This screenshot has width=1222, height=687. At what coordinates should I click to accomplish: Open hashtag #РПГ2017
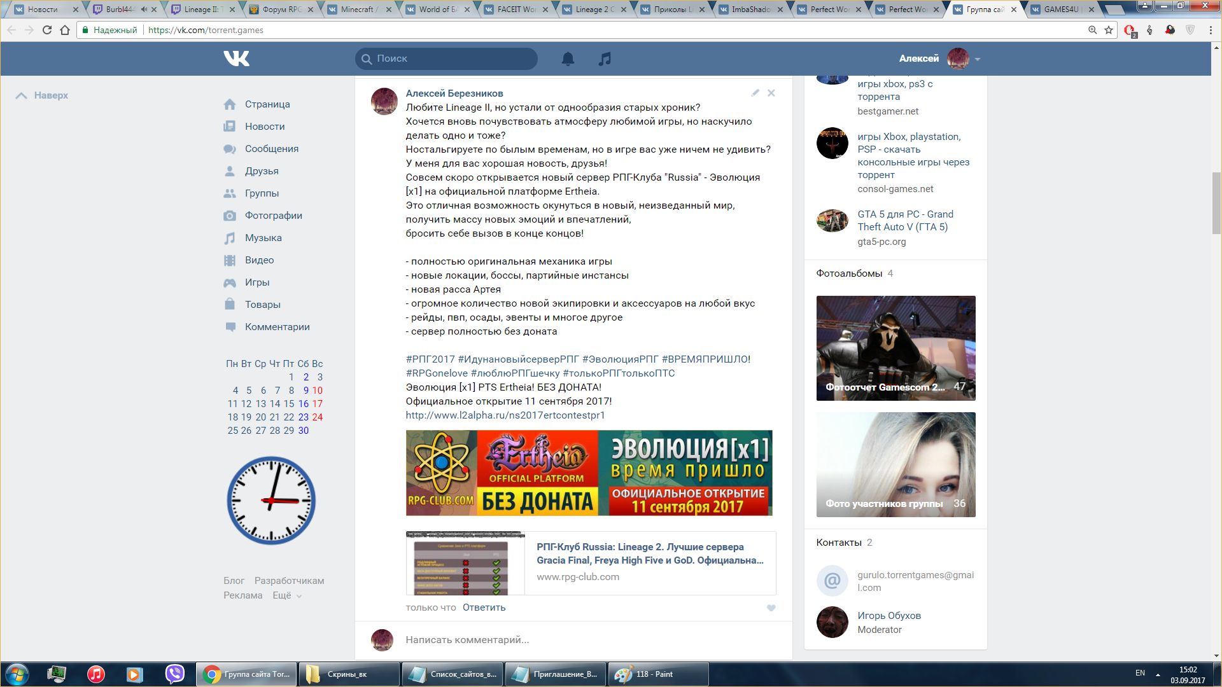(x=430, y=359)
